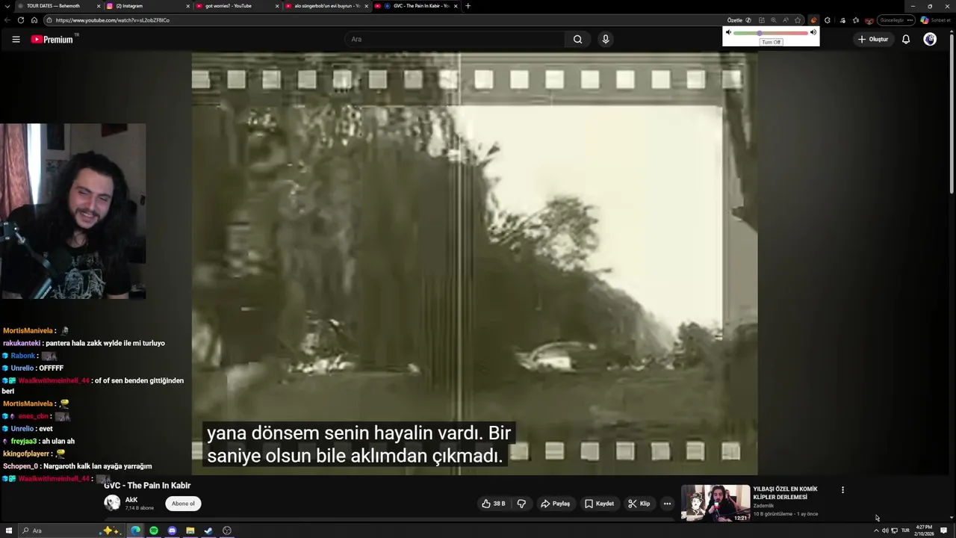Show hidden system tray icons chevron
The width and height of the screenshot is (956, 538).
(876, 531)
